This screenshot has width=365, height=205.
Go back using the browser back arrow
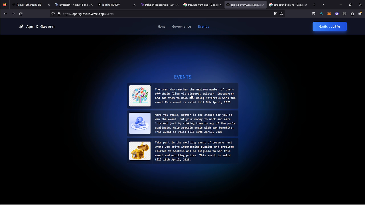5,14
